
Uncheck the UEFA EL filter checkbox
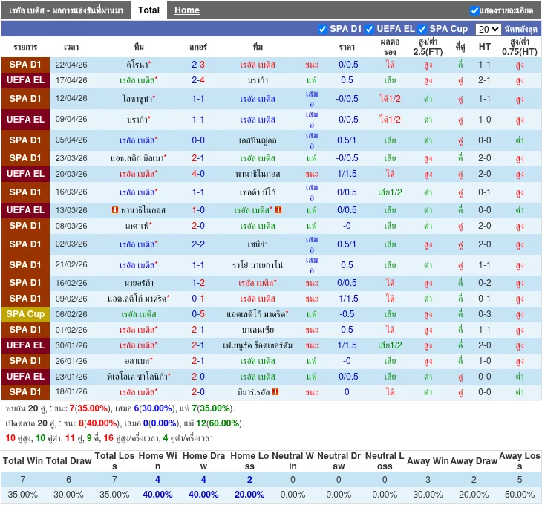point(369,29)
